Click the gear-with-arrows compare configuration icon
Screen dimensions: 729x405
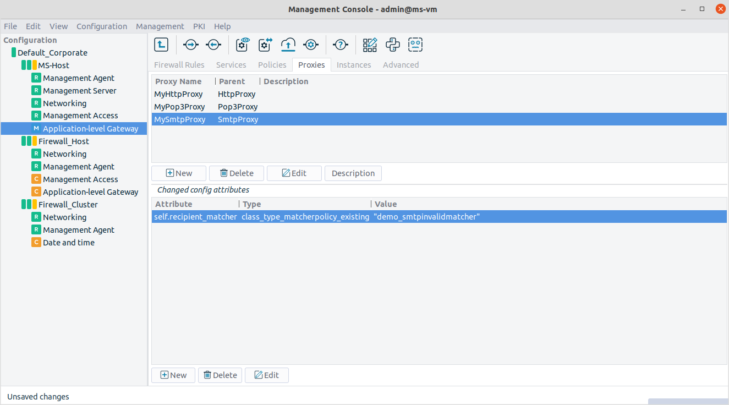pos(266,45)
